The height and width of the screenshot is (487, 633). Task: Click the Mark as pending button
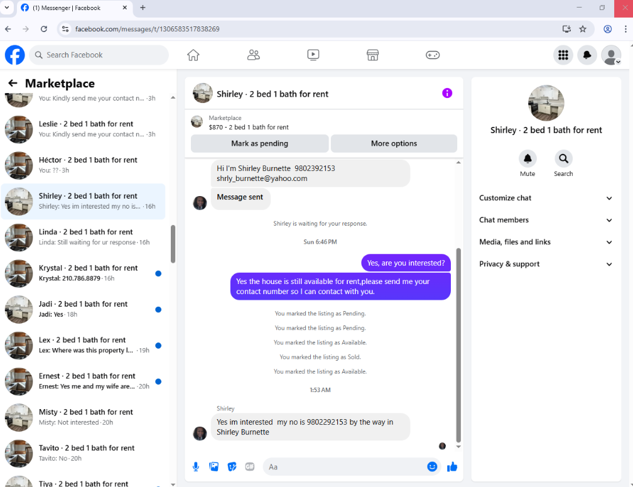259,143
